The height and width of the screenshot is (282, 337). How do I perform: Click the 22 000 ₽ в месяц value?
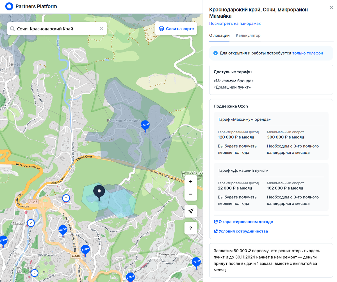coord(235,188)
